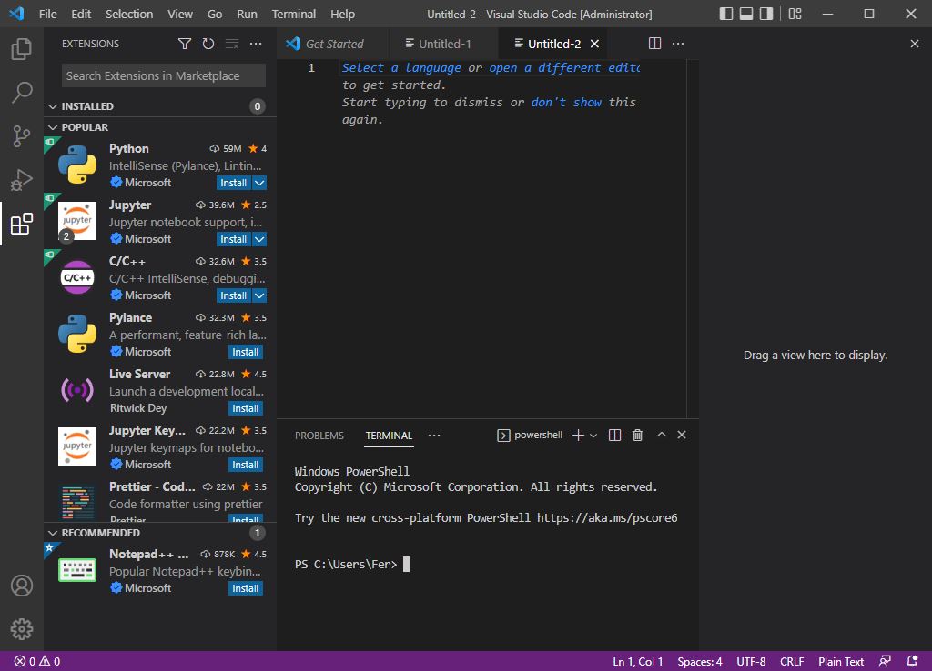Change encoding via UTF-8 status item
This screenshot has width=932, height=671.
(751, 662)
